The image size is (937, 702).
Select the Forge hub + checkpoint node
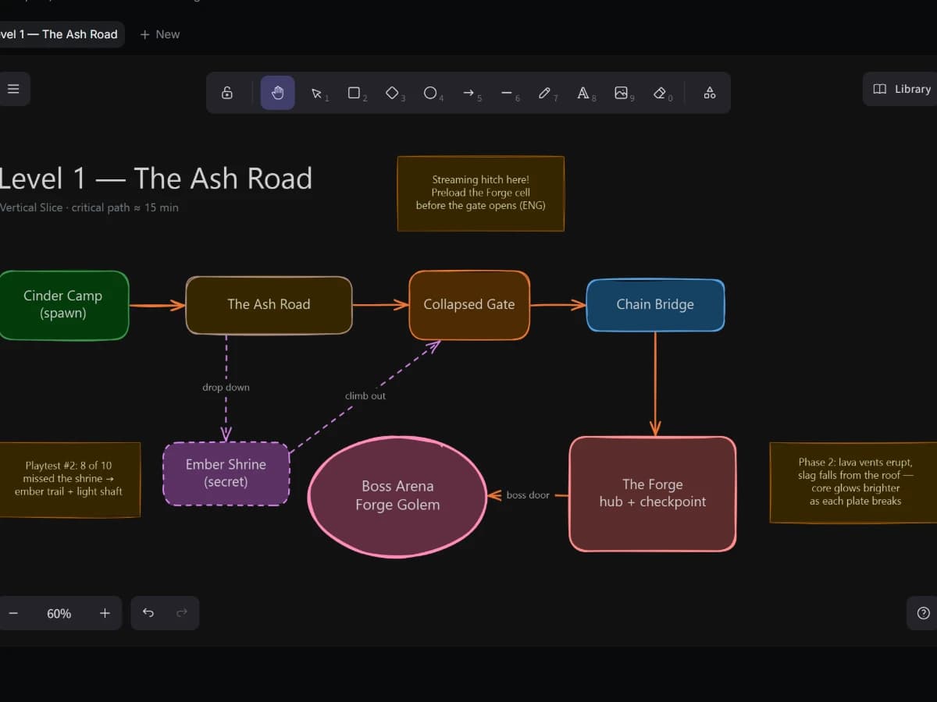pyautogui.click(x=653, y=494)
